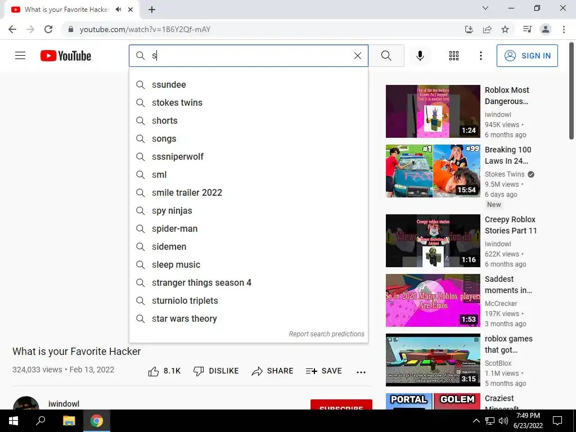
Task: Install app icon in the address bar
Action: (x=469, y=29)
